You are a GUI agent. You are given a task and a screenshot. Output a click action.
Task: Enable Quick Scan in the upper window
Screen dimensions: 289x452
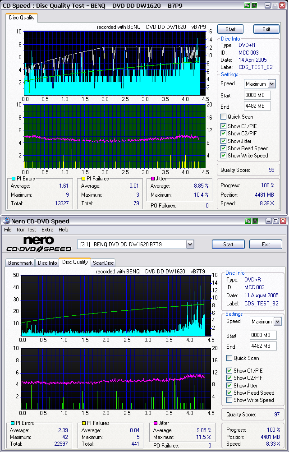(x=224, y=117)
